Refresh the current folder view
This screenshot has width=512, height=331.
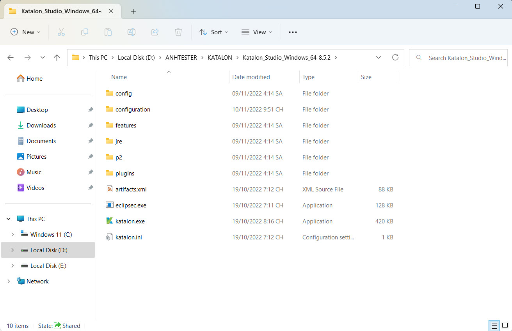(x=395, y=57)
